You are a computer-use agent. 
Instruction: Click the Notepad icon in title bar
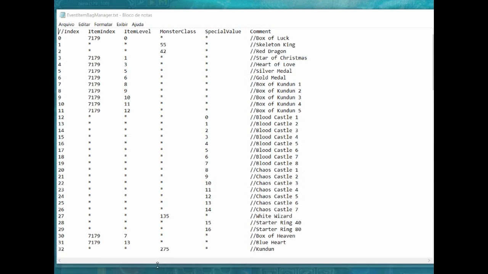pos(62,15)
